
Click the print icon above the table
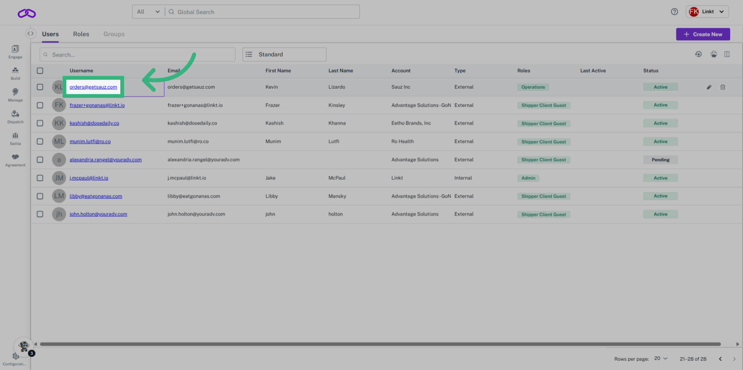coord(714,55)
